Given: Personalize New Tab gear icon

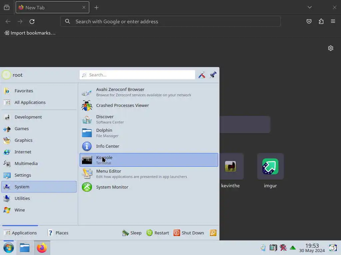Looking at the screenshot, I should click(331, 48).
